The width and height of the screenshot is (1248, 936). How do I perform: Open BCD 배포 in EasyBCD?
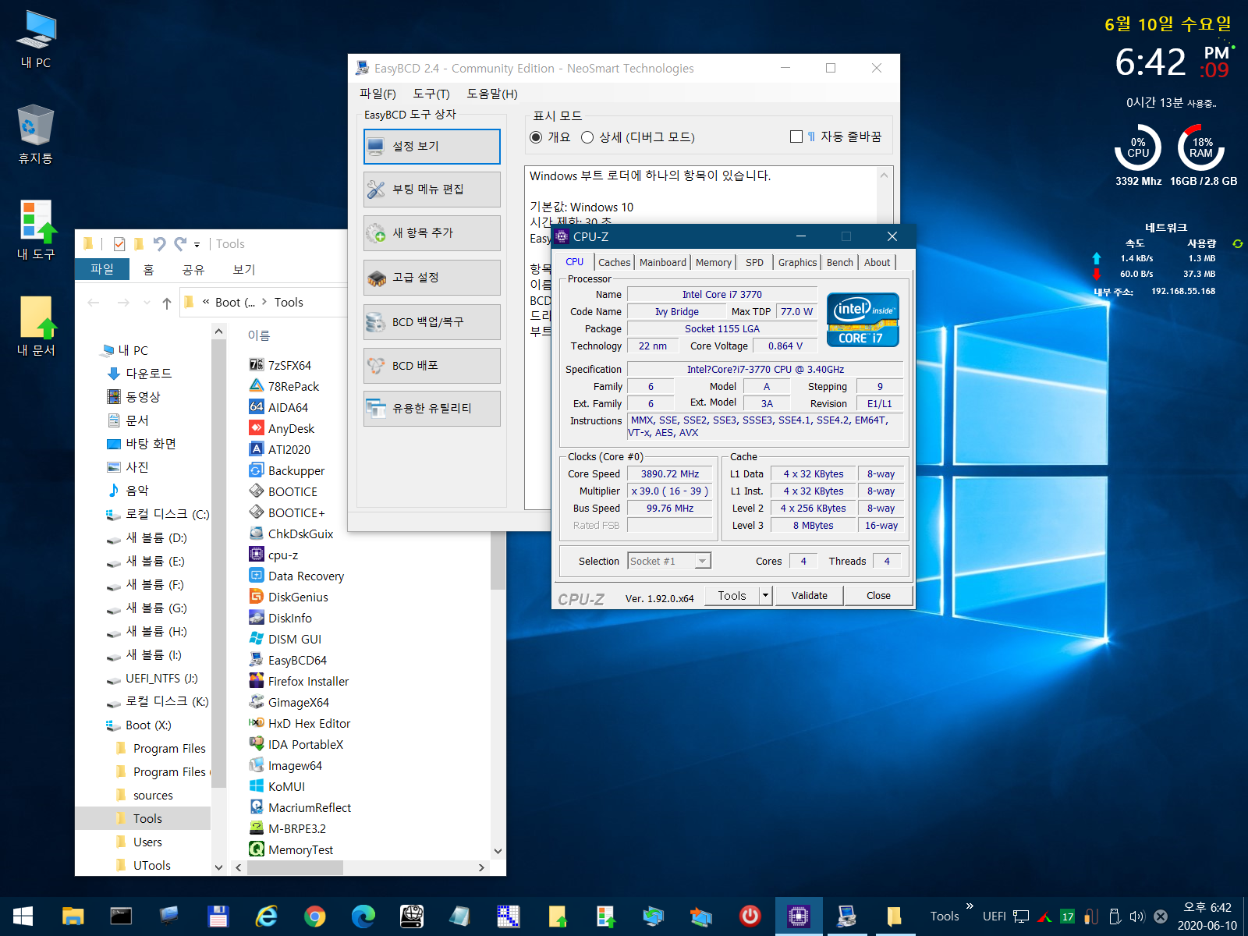(x=431, y=366)
